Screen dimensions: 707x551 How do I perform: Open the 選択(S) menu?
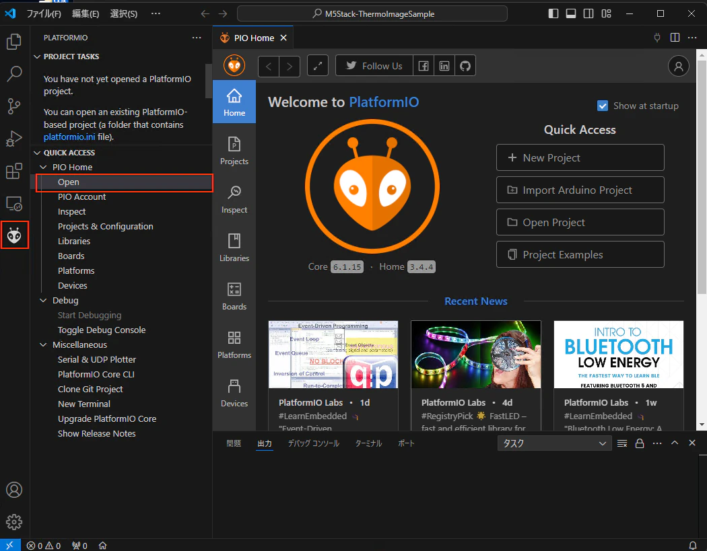click(123, 13)
